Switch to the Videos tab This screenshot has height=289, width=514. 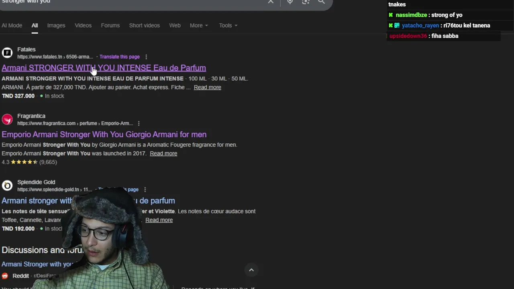pos(83,25)
